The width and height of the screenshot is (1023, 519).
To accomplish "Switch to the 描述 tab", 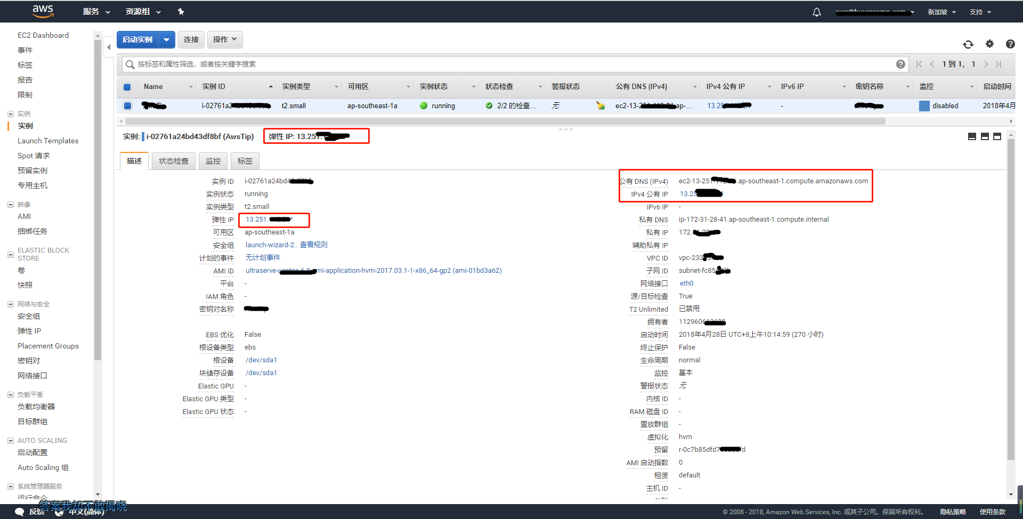I will coord(134,161).
